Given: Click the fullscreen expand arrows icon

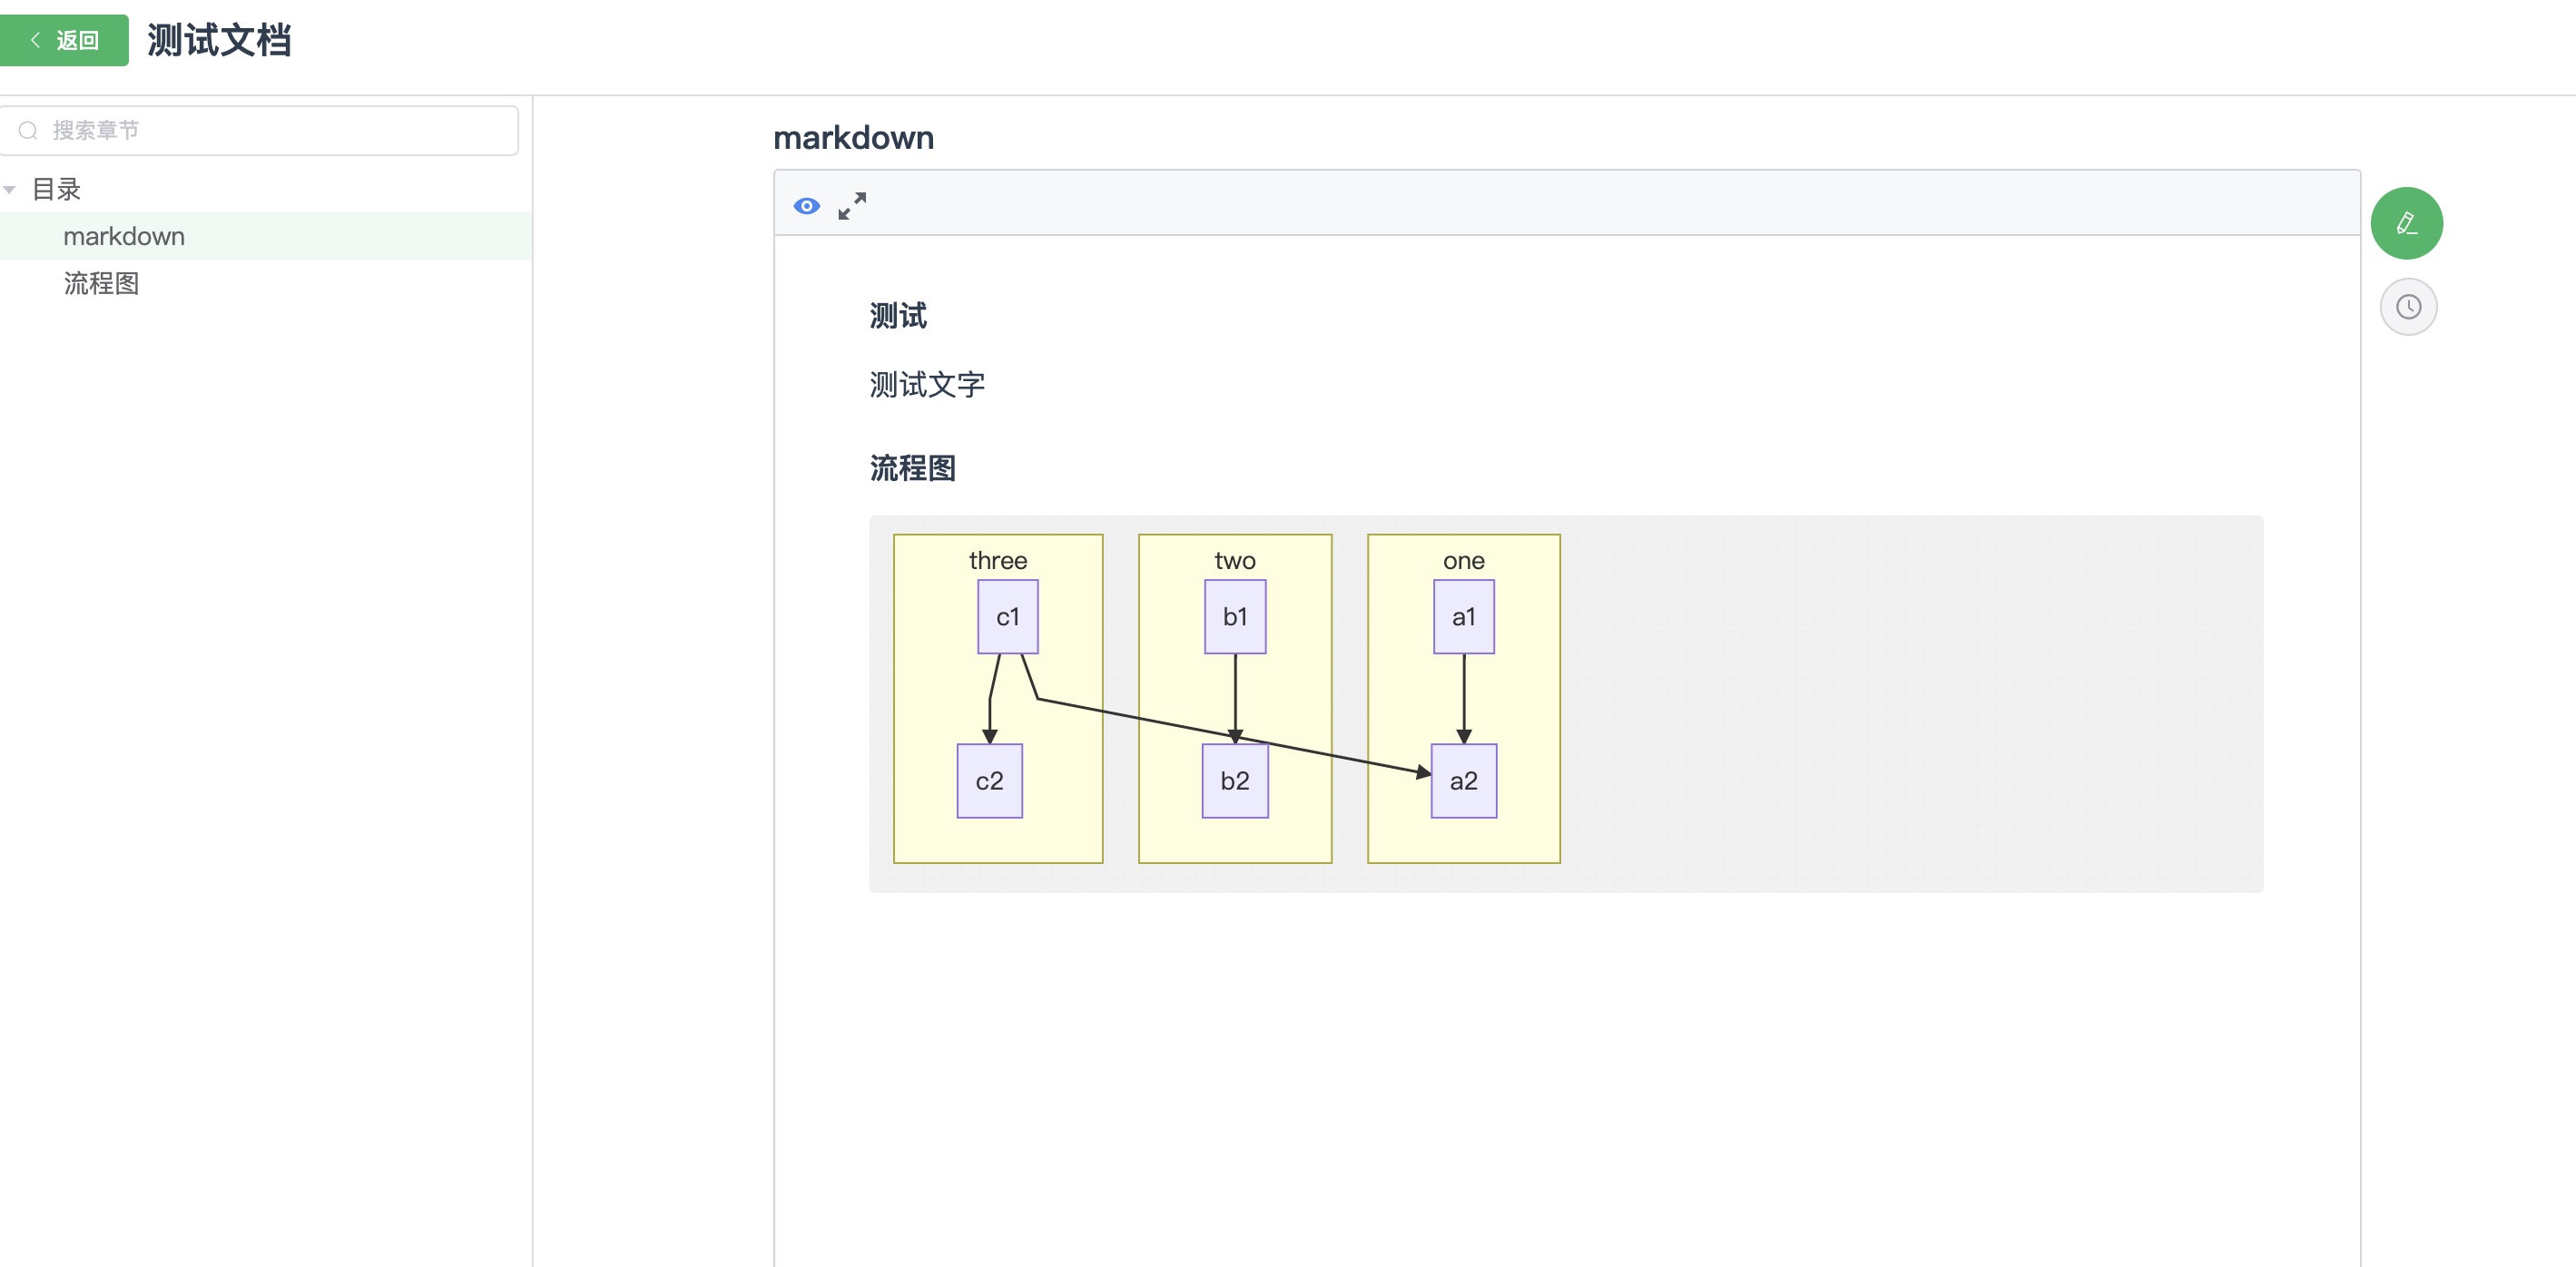Looking at the screenshot, I should pos(852,206).
